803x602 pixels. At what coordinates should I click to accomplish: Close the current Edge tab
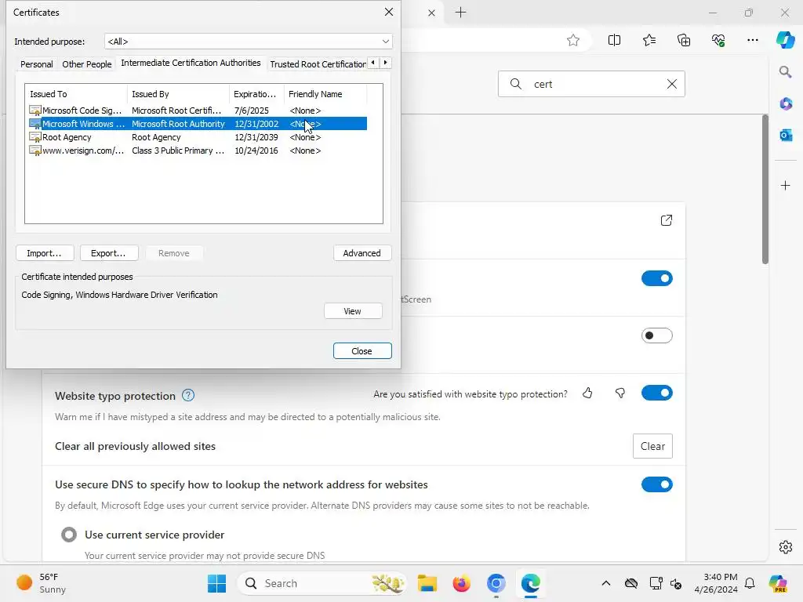coord(432,13)
